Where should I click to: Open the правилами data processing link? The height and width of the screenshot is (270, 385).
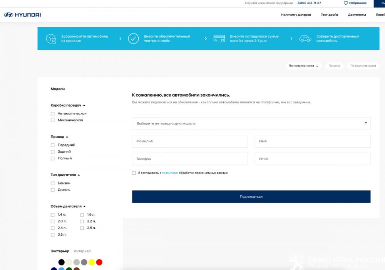point(170,173)
